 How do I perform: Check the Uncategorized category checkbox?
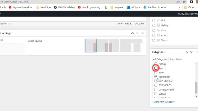point(156,89)
